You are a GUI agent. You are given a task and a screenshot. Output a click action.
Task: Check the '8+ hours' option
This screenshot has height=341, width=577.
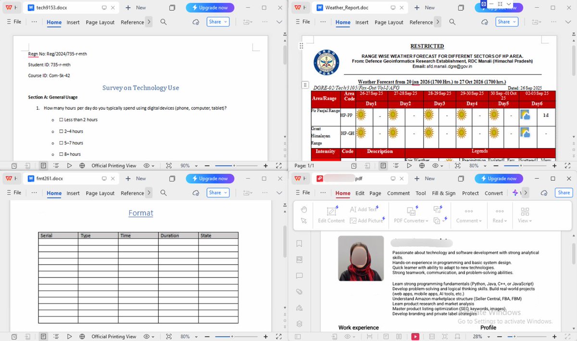coord(62,154)
